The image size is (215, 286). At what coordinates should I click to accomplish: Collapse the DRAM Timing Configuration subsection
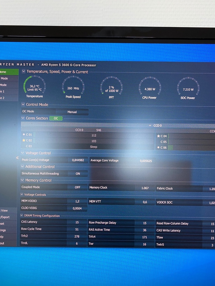21,216
